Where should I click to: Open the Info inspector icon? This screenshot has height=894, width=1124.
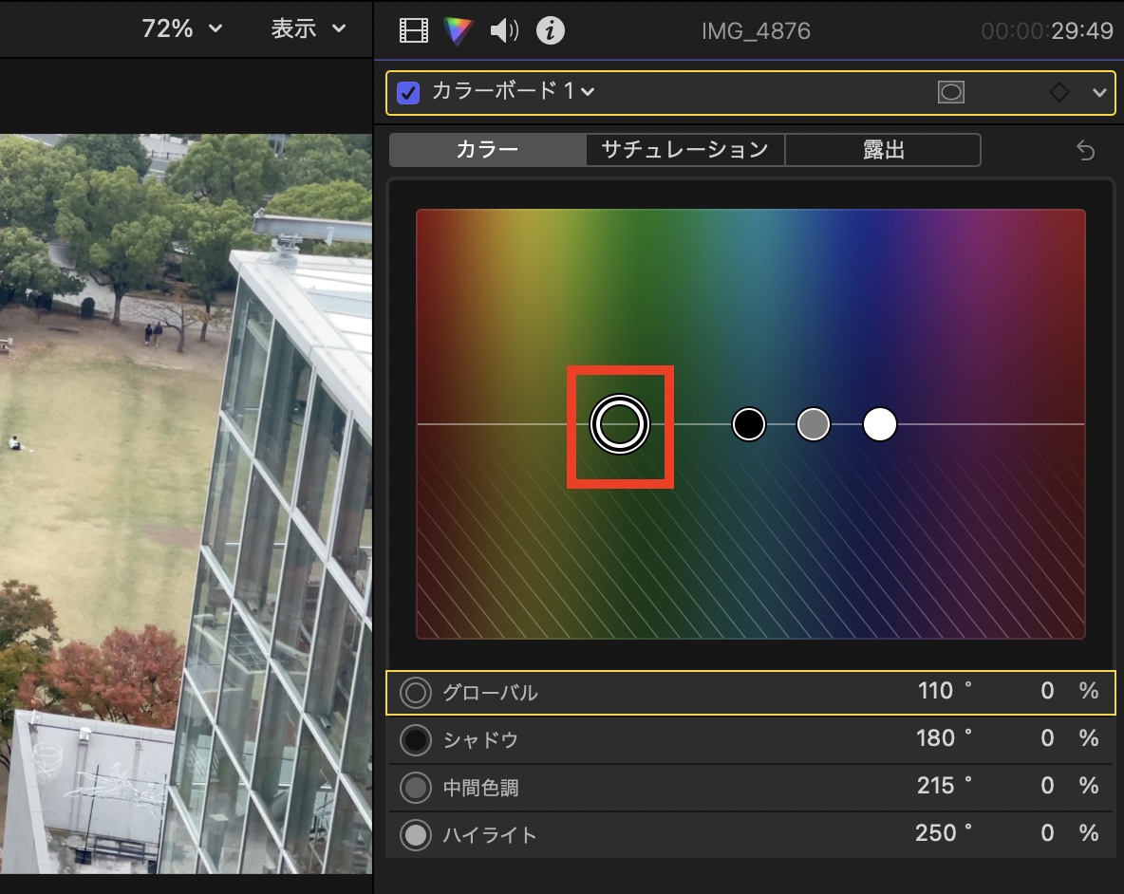click(x=551, y=30)
